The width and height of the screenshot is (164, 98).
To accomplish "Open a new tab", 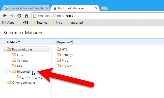I will click(x=104, y=8).
